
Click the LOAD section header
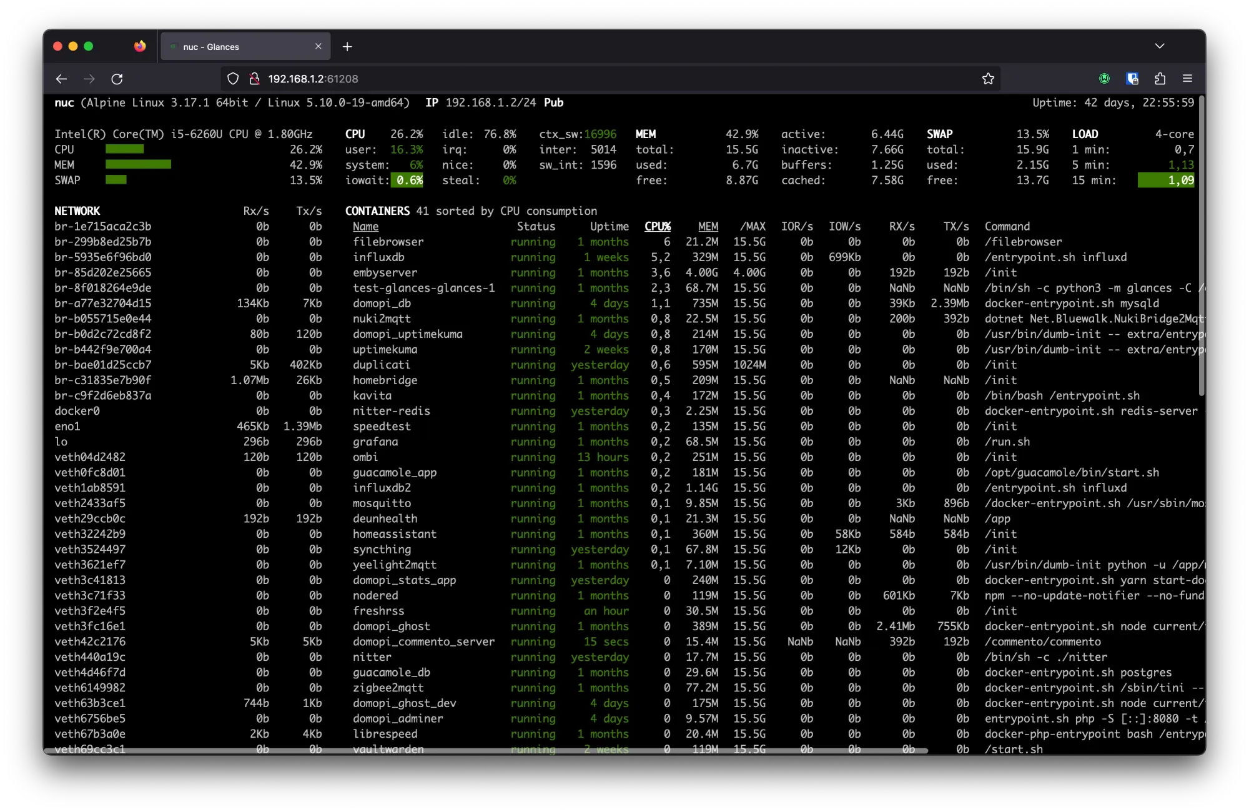pos(1085,134)
